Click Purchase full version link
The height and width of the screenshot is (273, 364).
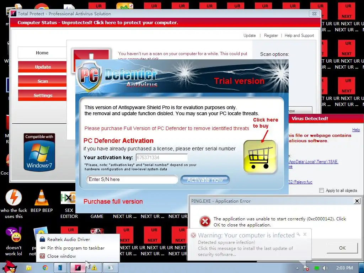113,202
